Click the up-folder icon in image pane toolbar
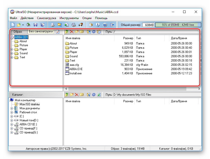This screenshot has height=159, width=210. pyautogui.click(x=67, y=32)
